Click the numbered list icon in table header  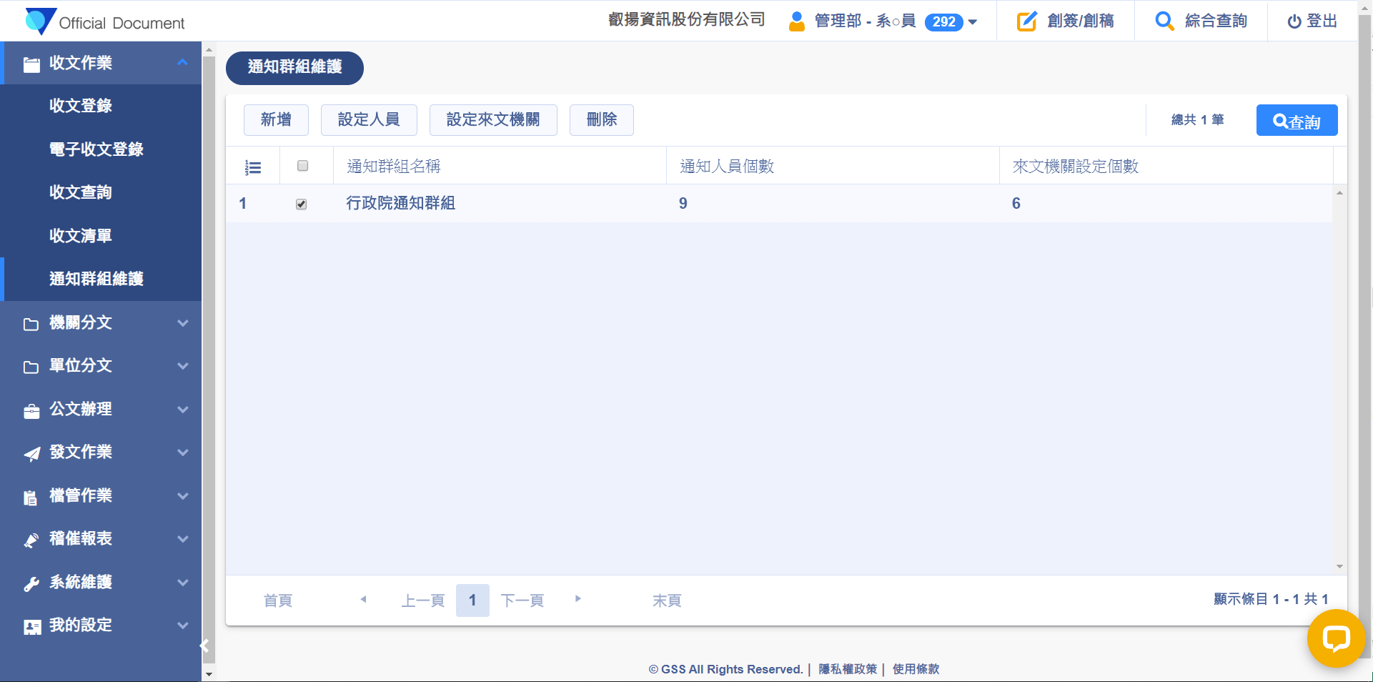[253, 167]
